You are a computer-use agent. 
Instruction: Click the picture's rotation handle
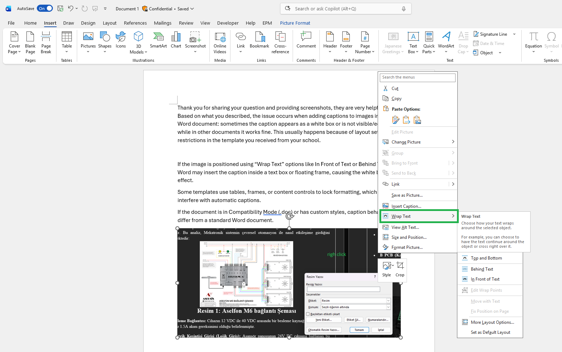289,216
